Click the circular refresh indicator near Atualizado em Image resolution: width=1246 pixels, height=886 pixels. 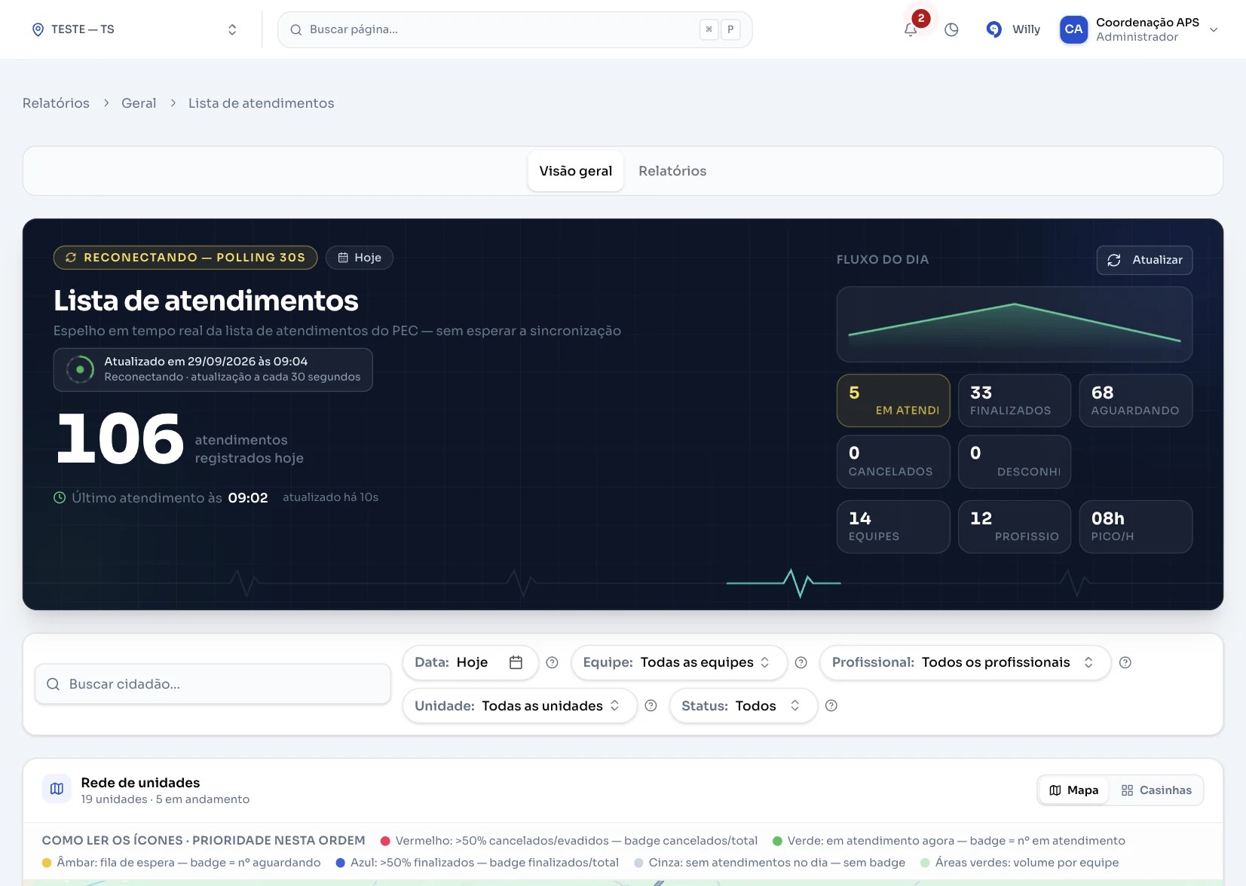pyautogui.click(x=80, y=370)
